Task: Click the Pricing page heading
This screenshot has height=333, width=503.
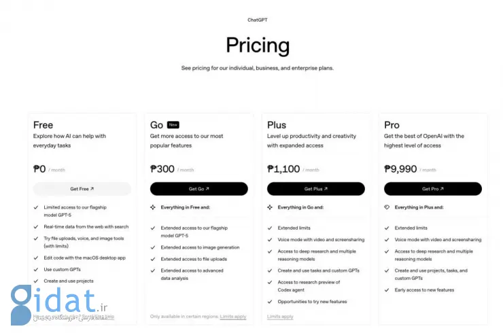Action: pyautogui.click(x=258, y=46)
